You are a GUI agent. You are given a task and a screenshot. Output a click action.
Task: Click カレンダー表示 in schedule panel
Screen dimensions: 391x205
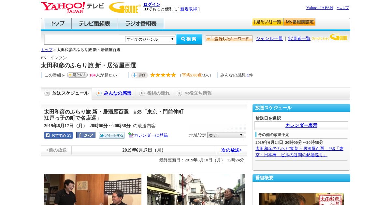click(x=301, y=126)
